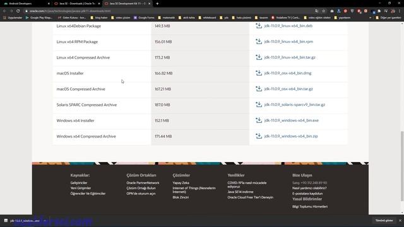This screenshot has width=404, height=227.
Task: Open the blog haber bookmark folder
Action: [x=98, y=18]
